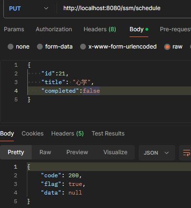Open the Authorization tab
Image resolution: width=191 pixels, height=208 pixels.
pos(54,29)
